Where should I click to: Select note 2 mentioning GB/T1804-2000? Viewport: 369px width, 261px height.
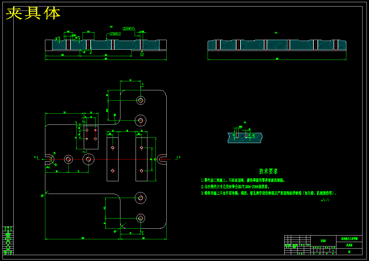235,187
